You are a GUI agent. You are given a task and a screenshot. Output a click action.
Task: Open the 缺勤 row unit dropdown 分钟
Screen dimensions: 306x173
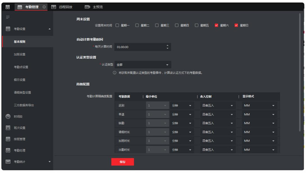click(182, 123)
